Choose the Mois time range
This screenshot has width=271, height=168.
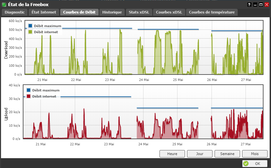(x=255, y=154)
